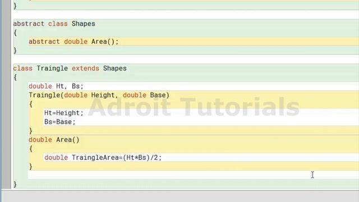The width and height of the screenshot is (359, 202).
Task: Click the closing brace of Shapes class
Action: point(15,50)
